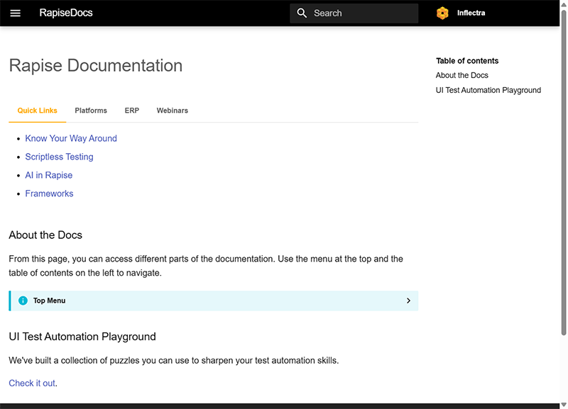Click the Inflectra logo icon
This screenshot has width=568, height=409.
442,13
